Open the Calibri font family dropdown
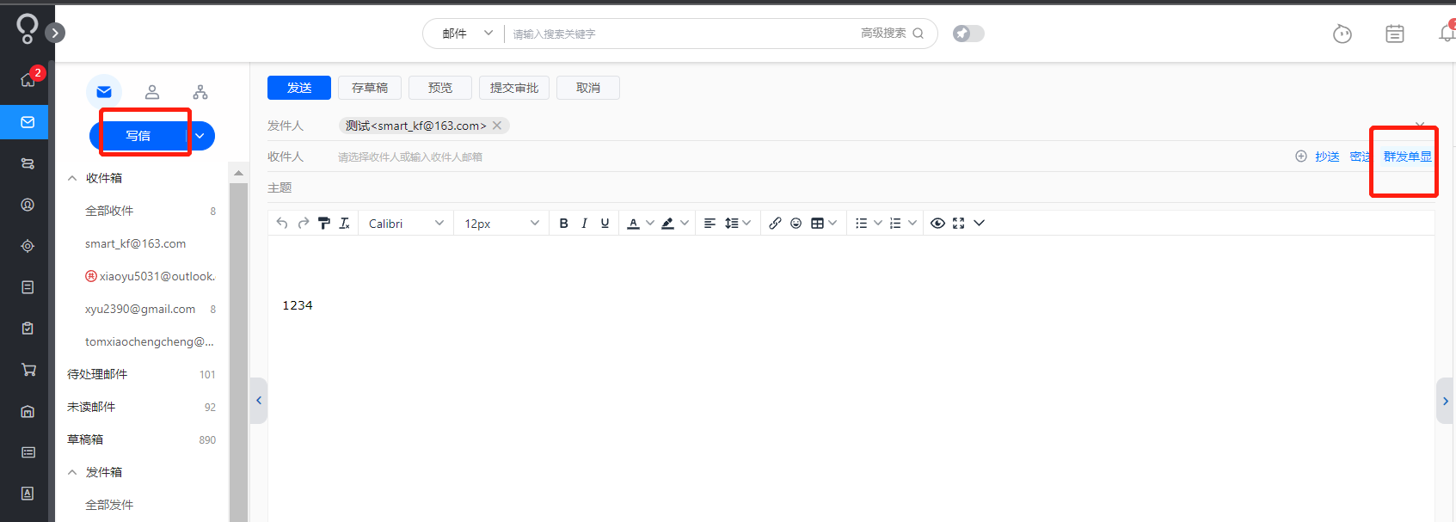The width and height of the screenshot is (1456, 522). coord(406,224)
